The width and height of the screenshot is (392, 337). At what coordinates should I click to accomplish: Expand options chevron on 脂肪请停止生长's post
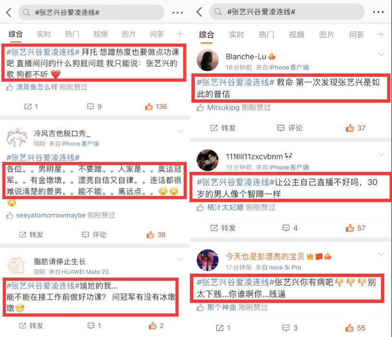180,260
